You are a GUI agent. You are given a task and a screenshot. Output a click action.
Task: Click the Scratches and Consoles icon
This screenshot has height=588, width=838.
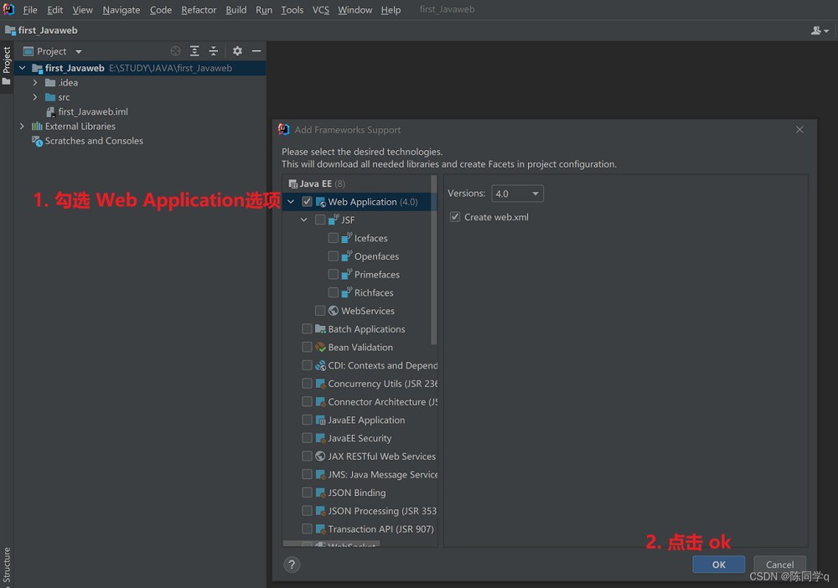(37, 141)
